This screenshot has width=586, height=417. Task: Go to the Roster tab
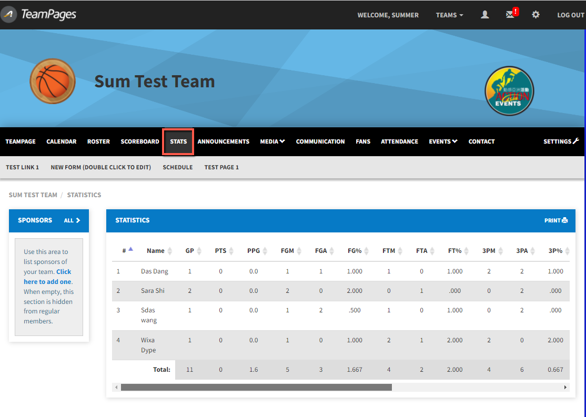[98, 141]
